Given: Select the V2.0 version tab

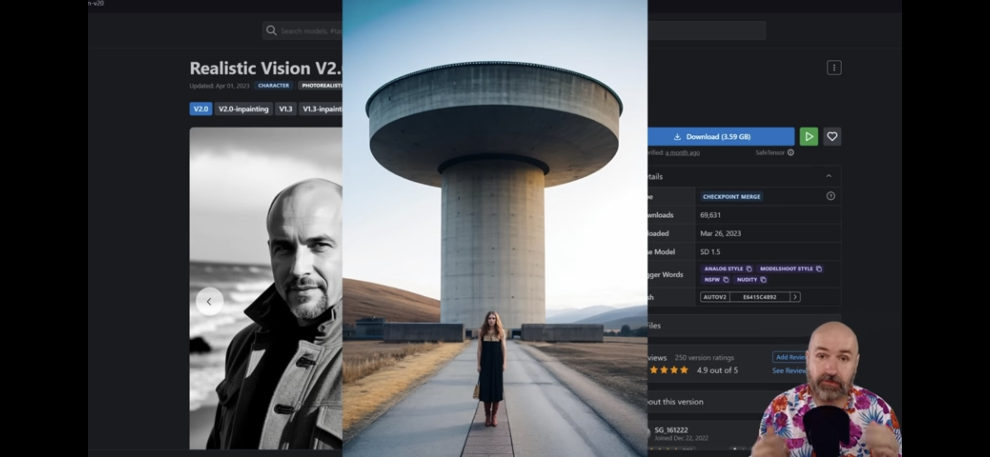Looking at the screenshot, I should tap(201, 109).
